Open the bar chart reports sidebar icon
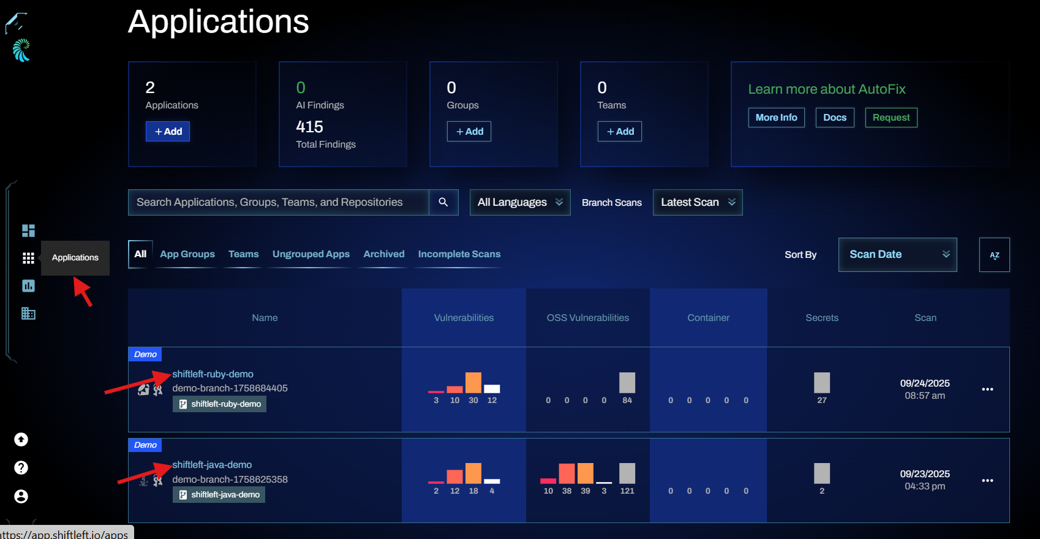Screen dimensions: 1040x539 pyautogui.click(x=28, y=285)
